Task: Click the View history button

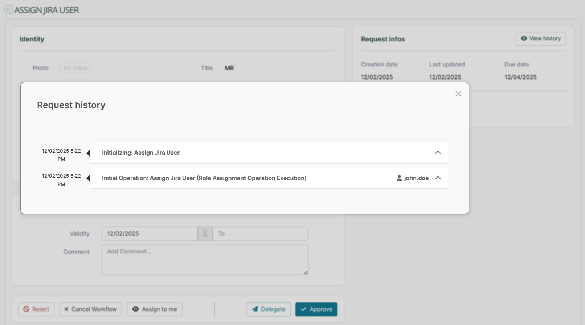Action: 540,38
